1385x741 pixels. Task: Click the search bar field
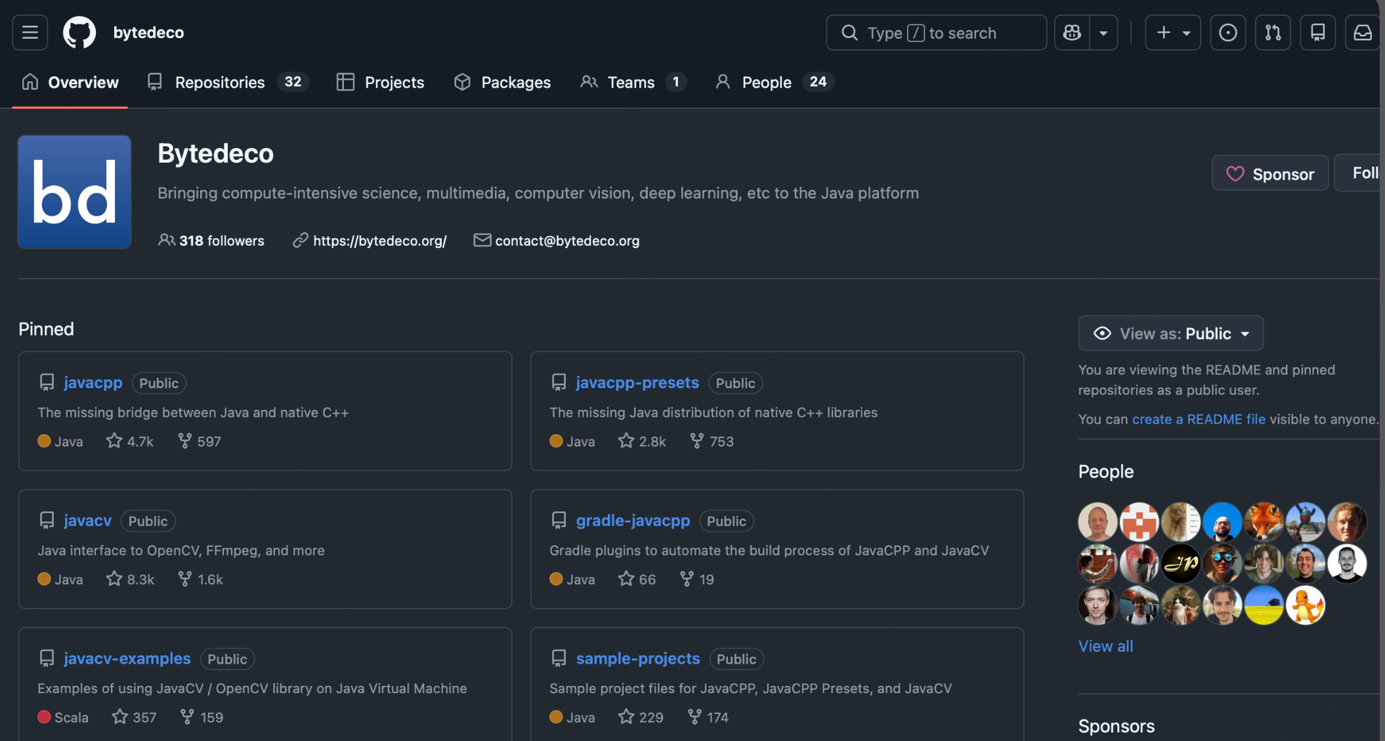point(936,32)
